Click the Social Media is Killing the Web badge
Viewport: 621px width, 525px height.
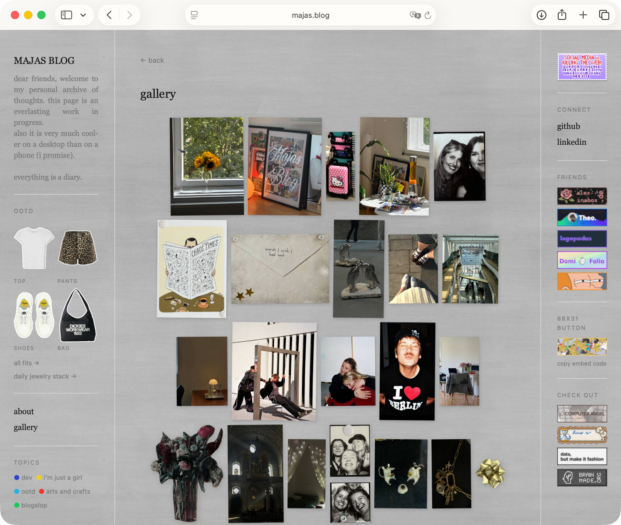coord(582,67)
